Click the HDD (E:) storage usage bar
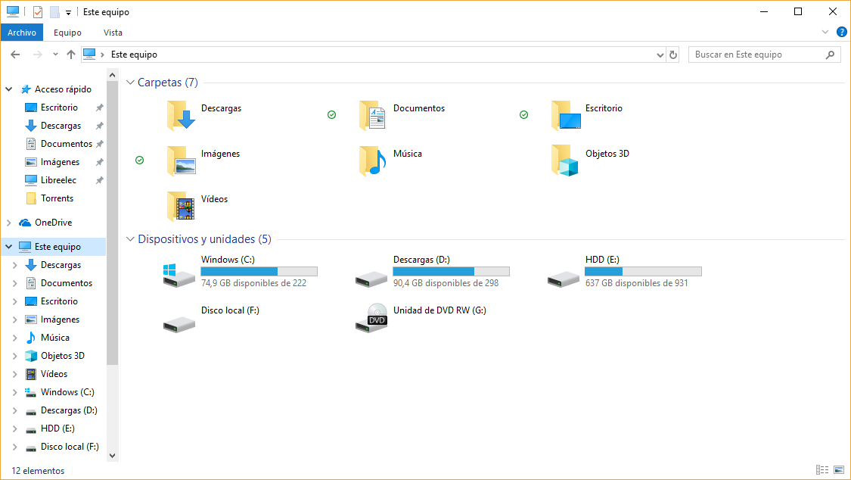The height and width of the screenshot is (480, 851). pos(643,271)
